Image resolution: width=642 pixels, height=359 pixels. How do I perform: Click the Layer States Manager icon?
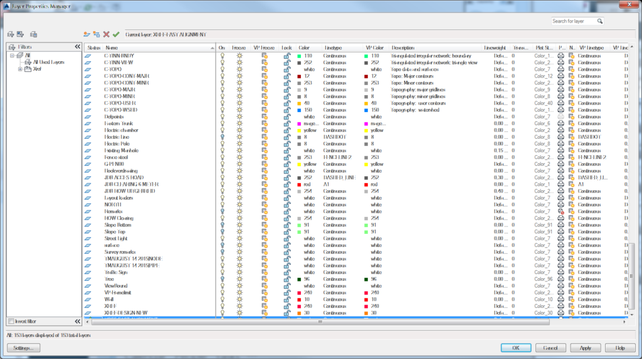tap(33, 34)
